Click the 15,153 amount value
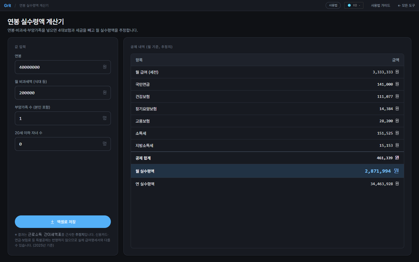The image size is (419, 262). (386, 146)
